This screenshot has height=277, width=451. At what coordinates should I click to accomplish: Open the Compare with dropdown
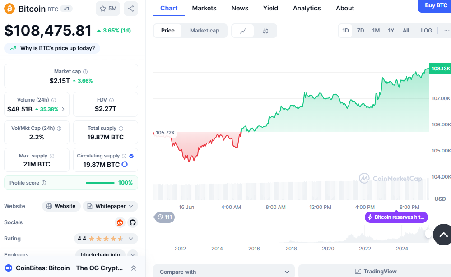tap(224, 272)
